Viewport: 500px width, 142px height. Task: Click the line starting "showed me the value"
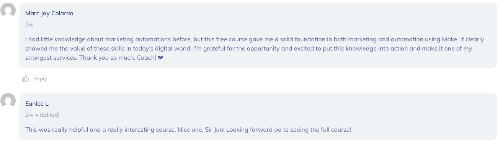click(x=248, y=49)
